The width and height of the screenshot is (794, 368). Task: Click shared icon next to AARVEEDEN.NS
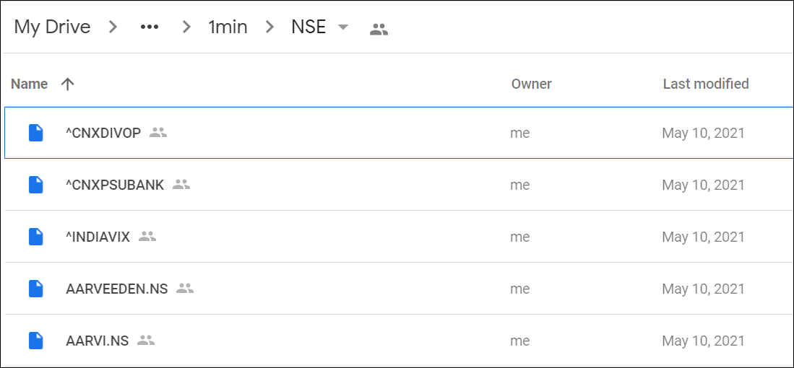pos(185,288)
